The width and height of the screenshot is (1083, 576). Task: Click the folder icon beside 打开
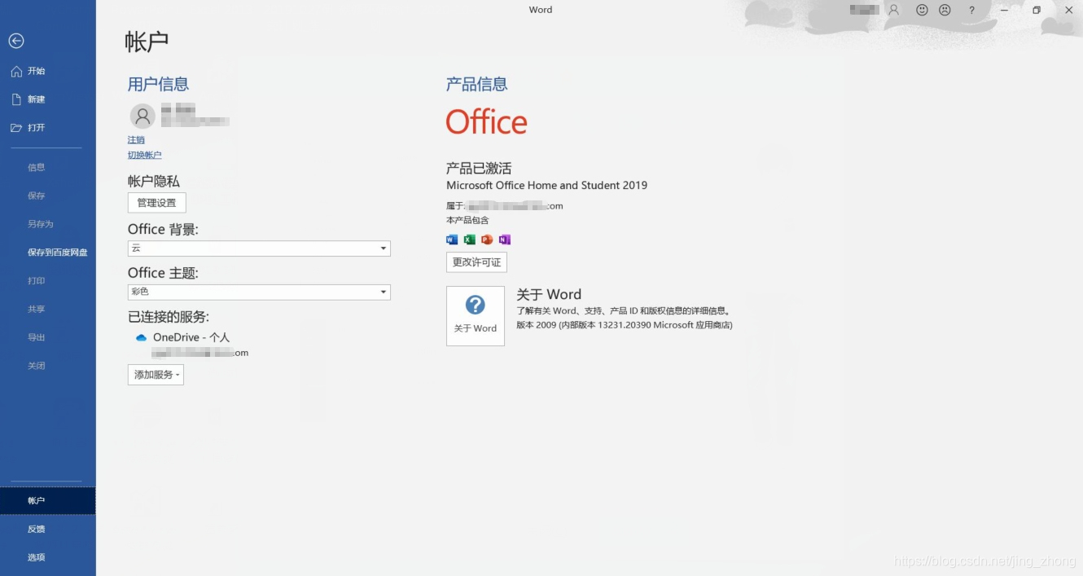pos(16,128)
